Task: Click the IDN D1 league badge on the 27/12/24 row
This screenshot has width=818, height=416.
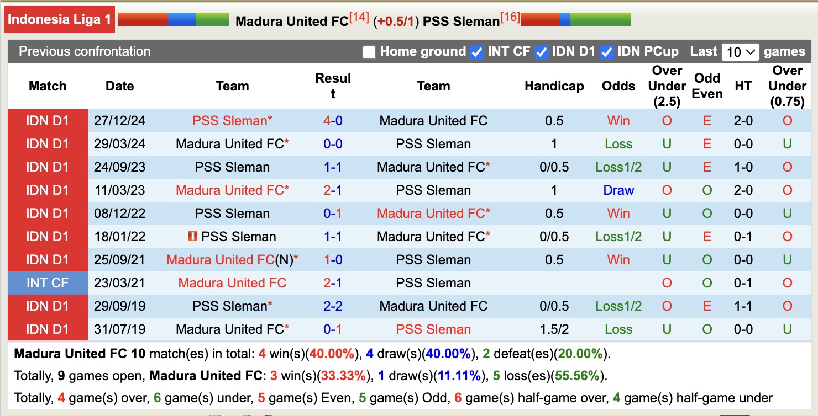Action: pos(47,121)
